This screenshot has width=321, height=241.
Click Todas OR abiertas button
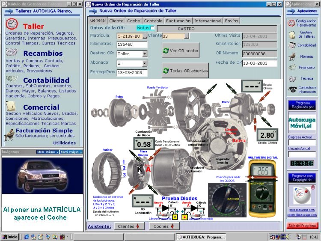tap(185, 71)
